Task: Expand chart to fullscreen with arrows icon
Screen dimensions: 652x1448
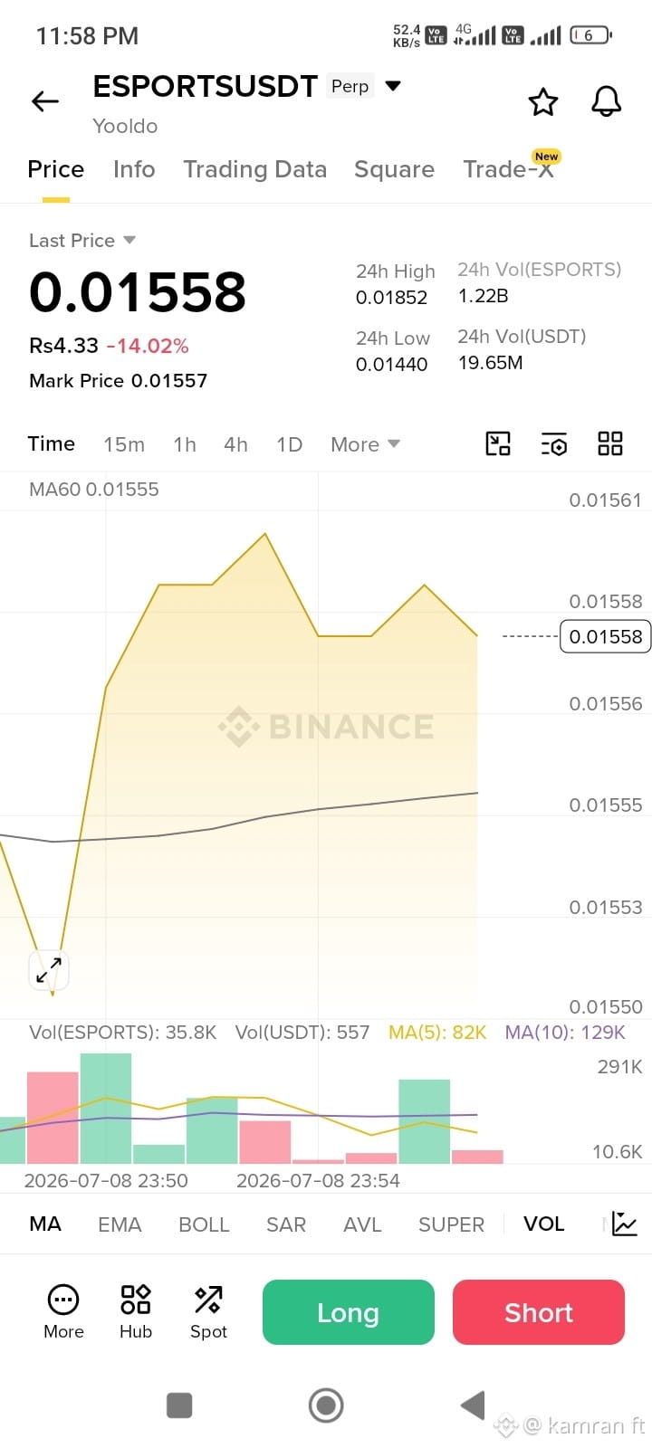Action: click(49, 971)
